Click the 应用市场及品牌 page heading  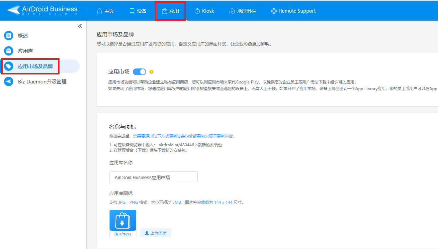click(115, 34)
